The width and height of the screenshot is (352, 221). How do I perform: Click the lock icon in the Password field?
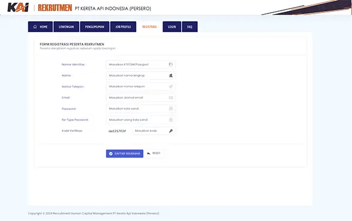pyautogui.click(x=171, y=108)
